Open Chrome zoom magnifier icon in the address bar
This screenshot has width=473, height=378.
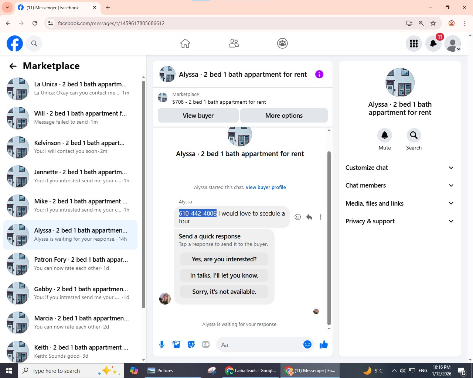point(421,23)
